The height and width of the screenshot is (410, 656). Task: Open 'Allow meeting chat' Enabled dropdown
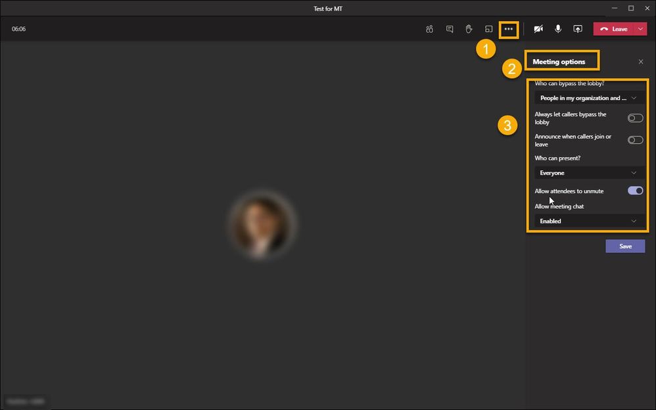(590, 221)
